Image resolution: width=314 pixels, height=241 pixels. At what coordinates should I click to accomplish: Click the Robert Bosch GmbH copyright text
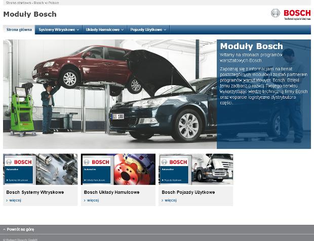pyautogui.click(x=20, y=239)
